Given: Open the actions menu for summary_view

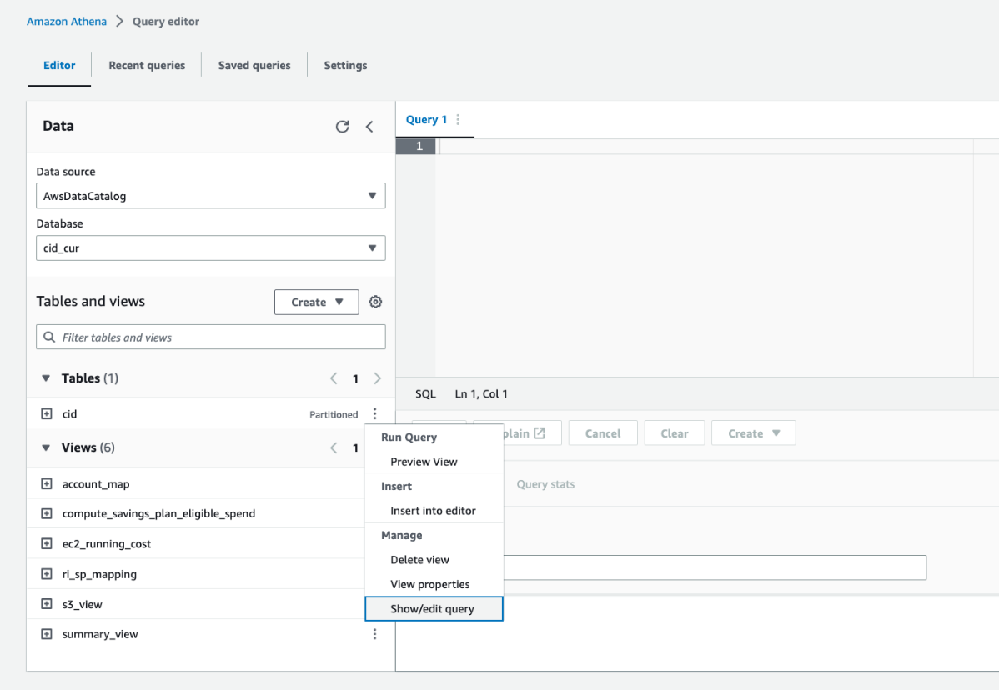Looking at the screenshot, I should pos(374,634).
